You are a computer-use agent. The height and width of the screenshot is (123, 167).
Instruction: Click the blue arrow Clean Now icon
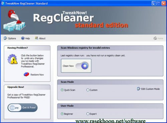[x=85, y=66]
